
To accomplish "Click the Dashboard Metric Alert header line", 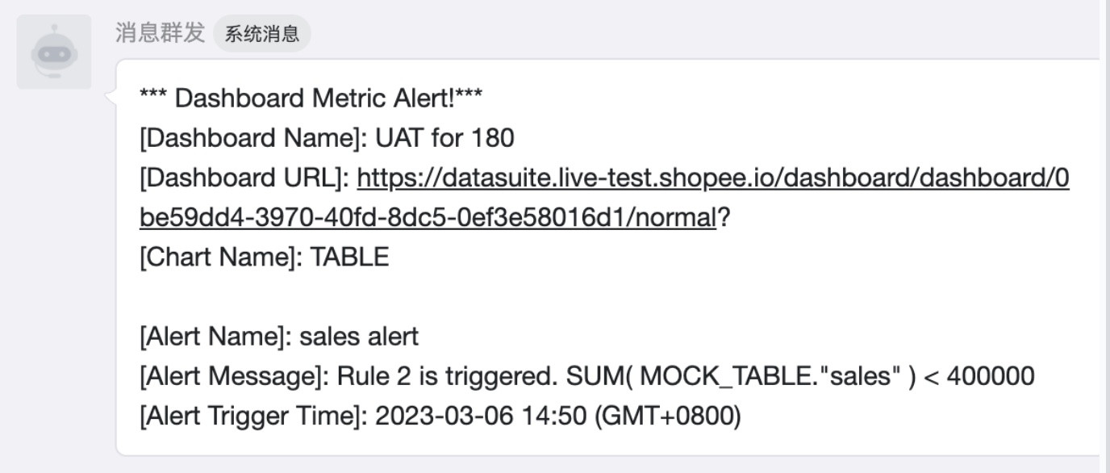I will coord(311,99).
